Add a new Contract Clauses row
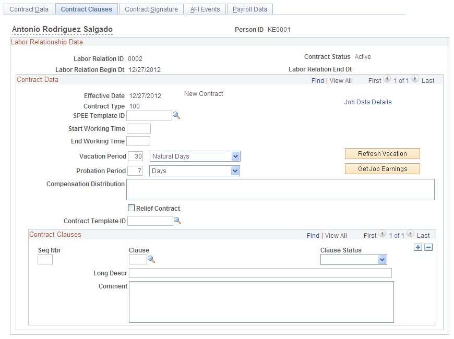This screenshot has height=339, width=454. (x=418, y=247)
